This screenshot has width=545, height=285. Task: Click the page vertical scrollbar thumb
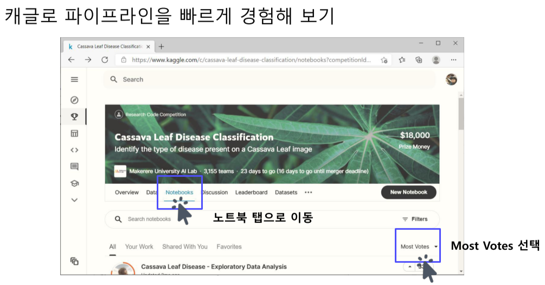[x=461, y=114]
